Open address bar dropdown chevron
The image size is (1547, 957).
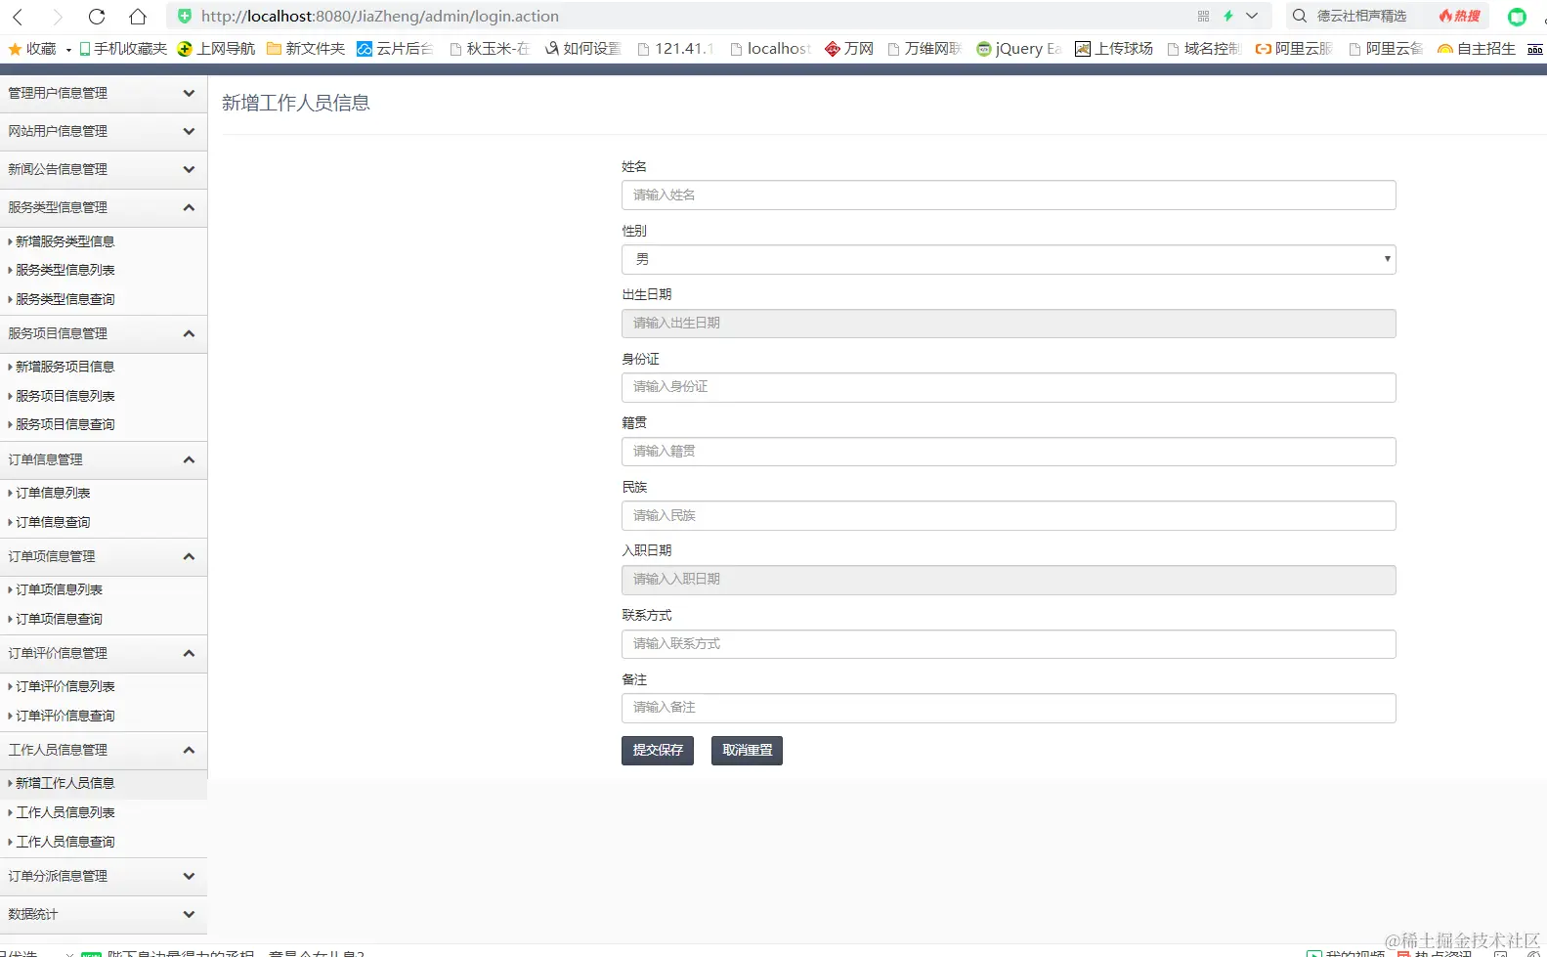(x=1252, y=16)
